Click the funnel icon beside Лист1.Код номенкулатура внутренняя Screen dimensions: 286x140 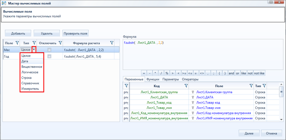[x=193, y=113]
